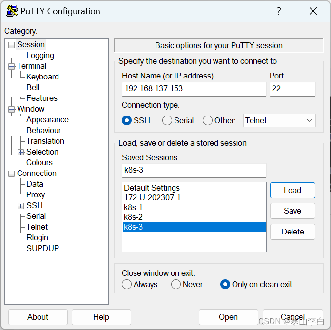Open the Bell category
331x330 pixels.
33,87
